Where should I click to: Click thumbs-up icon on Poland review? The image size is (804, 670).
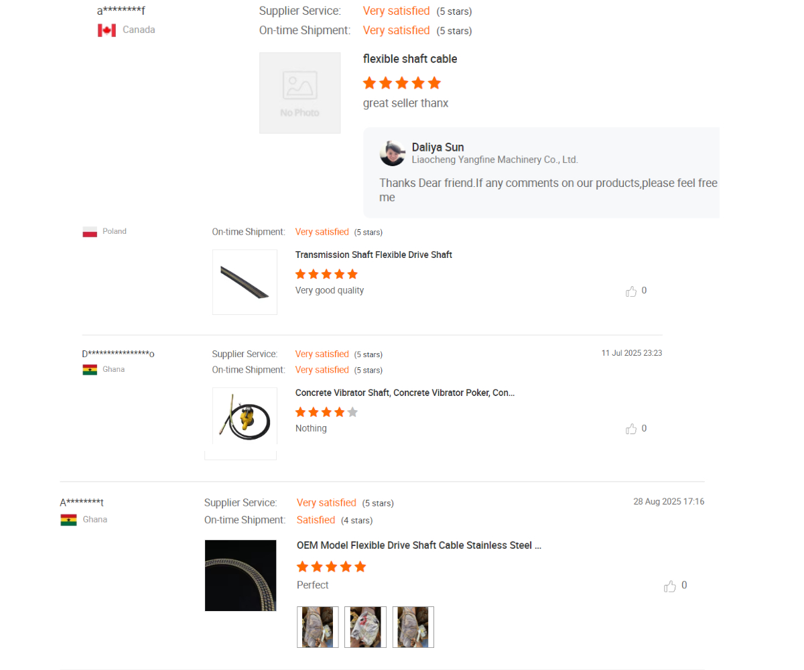[631, 291]
